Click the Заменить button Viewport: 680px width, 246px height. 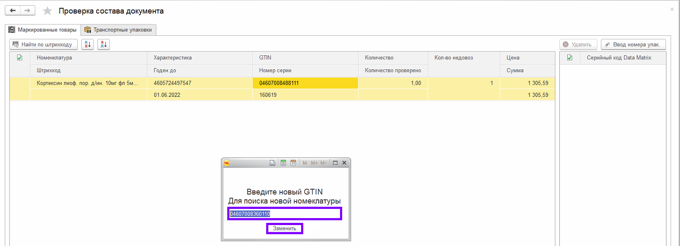284,229
